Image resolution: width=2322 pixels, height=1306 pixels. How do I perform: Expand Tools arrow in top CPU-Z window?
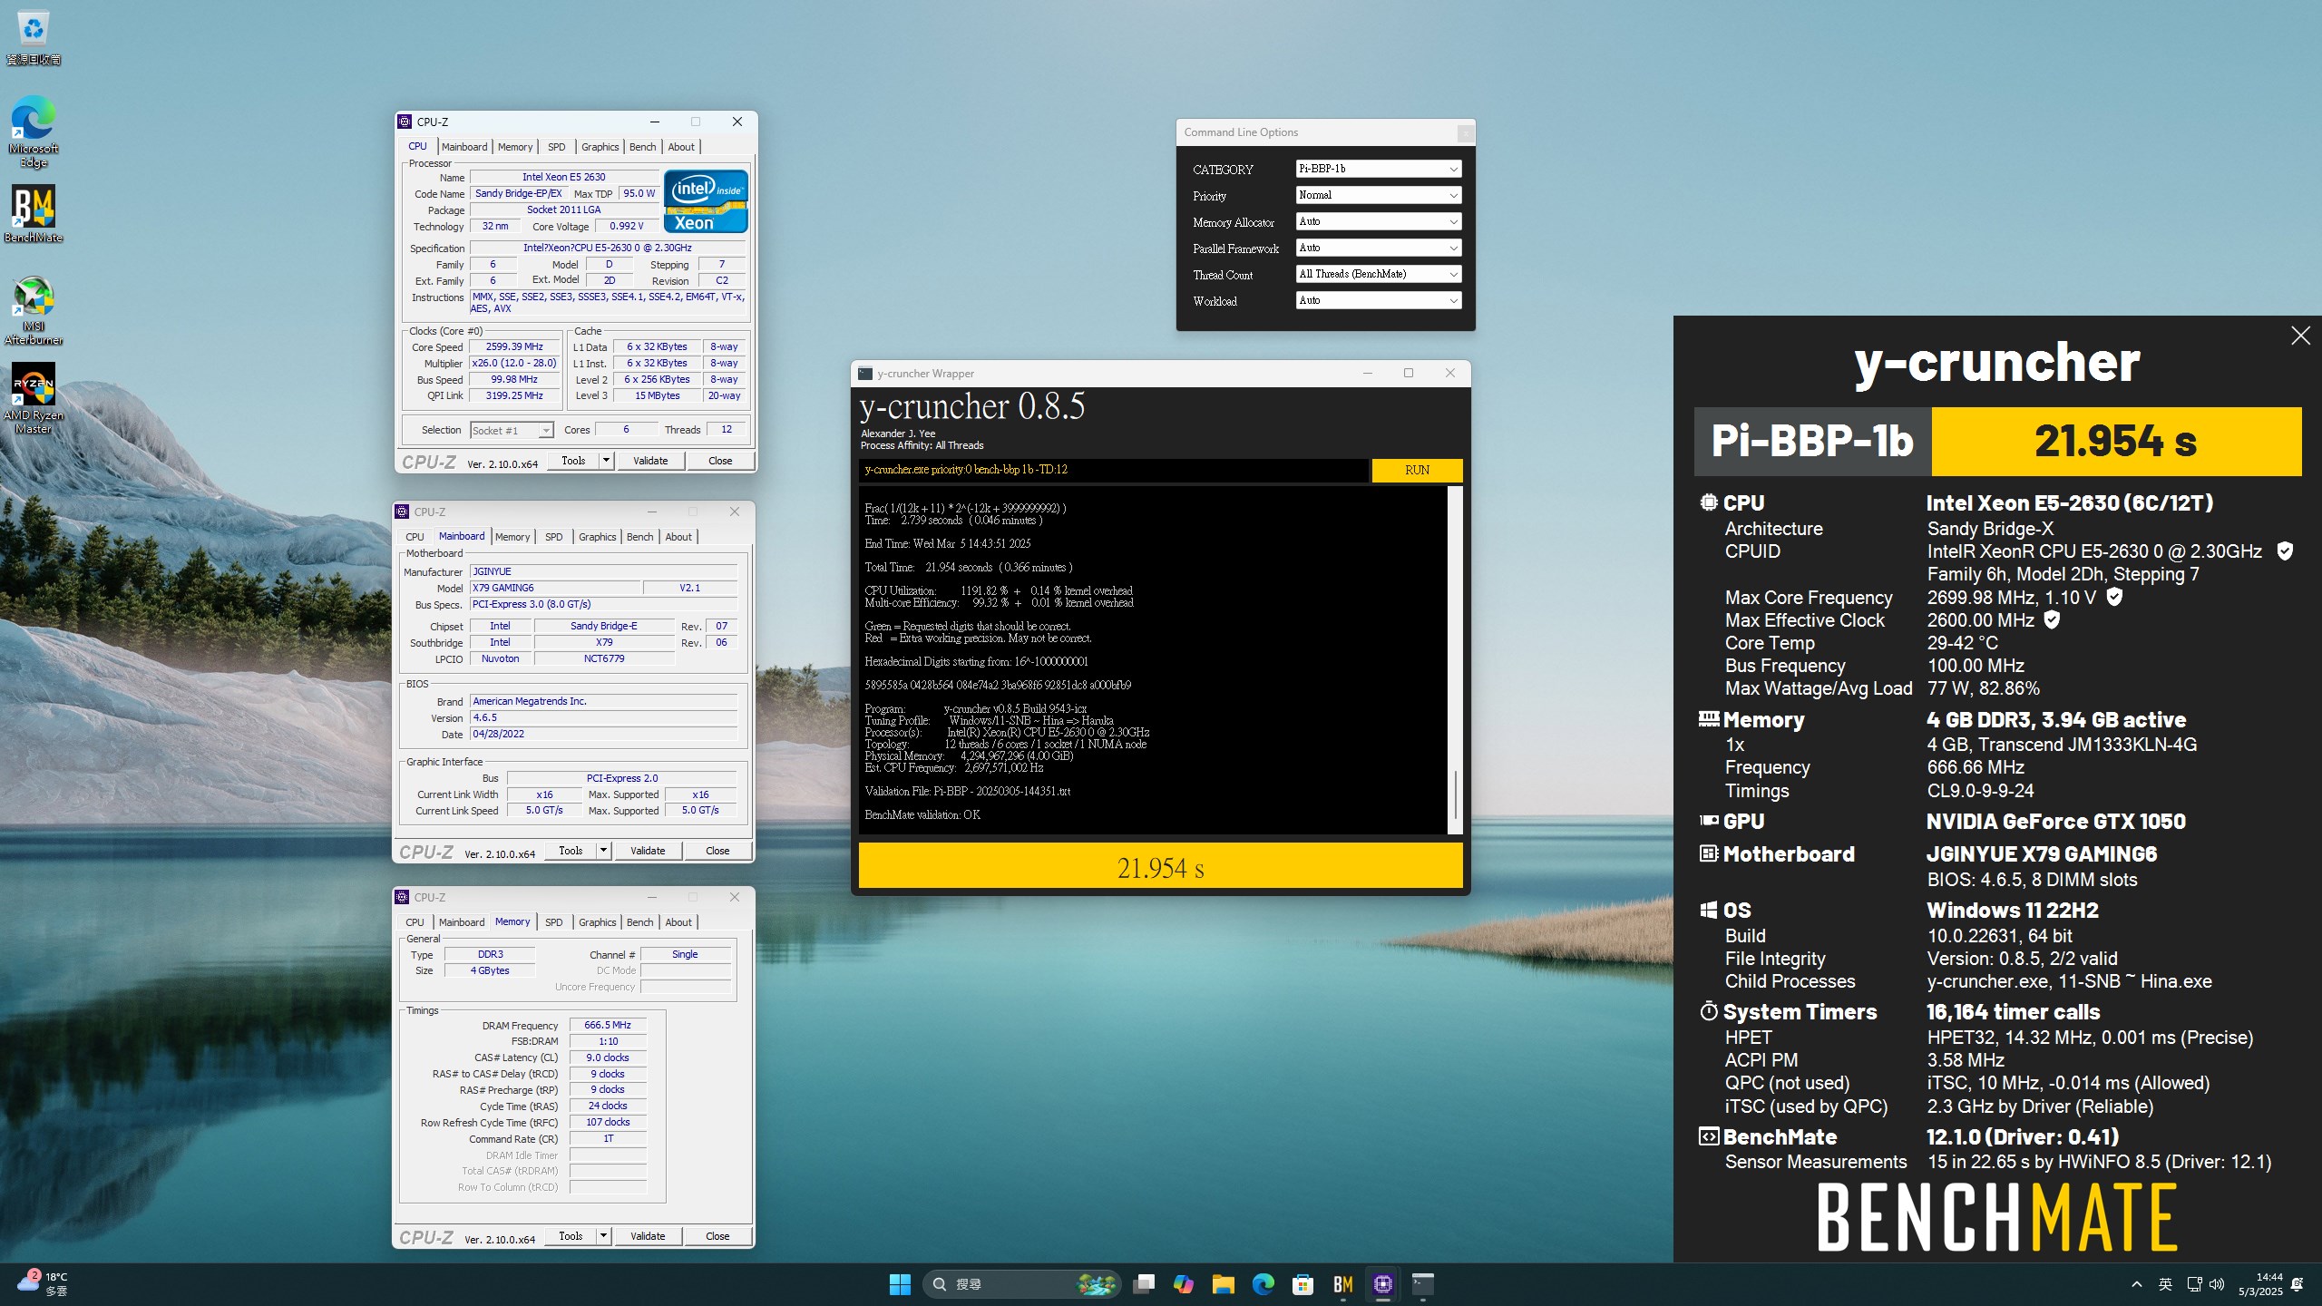[x=606, y=461]
